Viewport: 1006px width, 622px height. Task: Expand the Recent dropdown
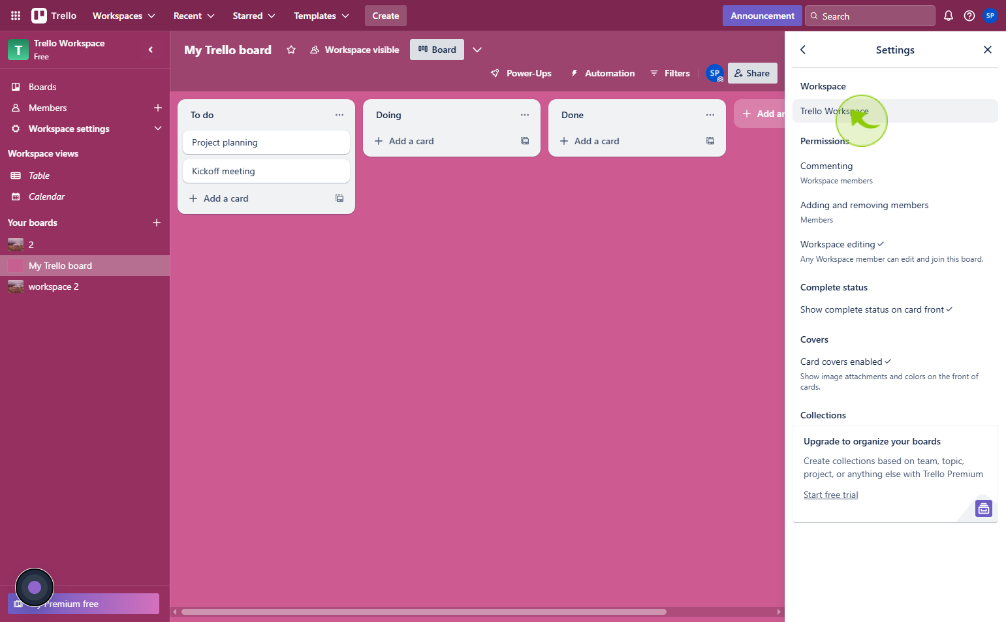click(194, 16)
